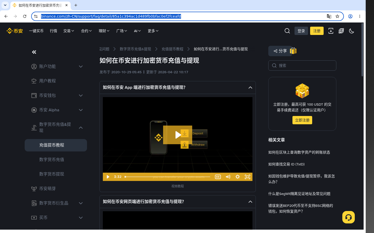Open the language globe icon in the header
The width and height of the screenshot is (374, 233).
(341, 31)
